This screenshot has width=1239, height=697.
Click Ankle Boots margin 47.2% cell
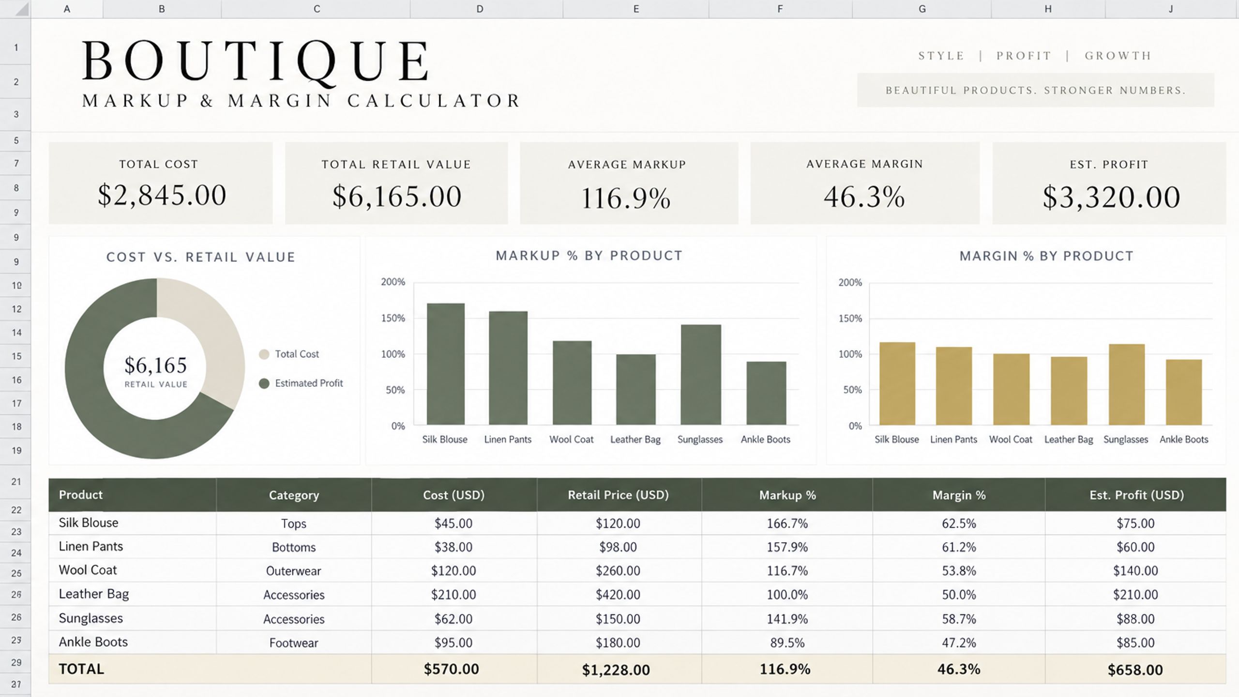tap(959, 643)
